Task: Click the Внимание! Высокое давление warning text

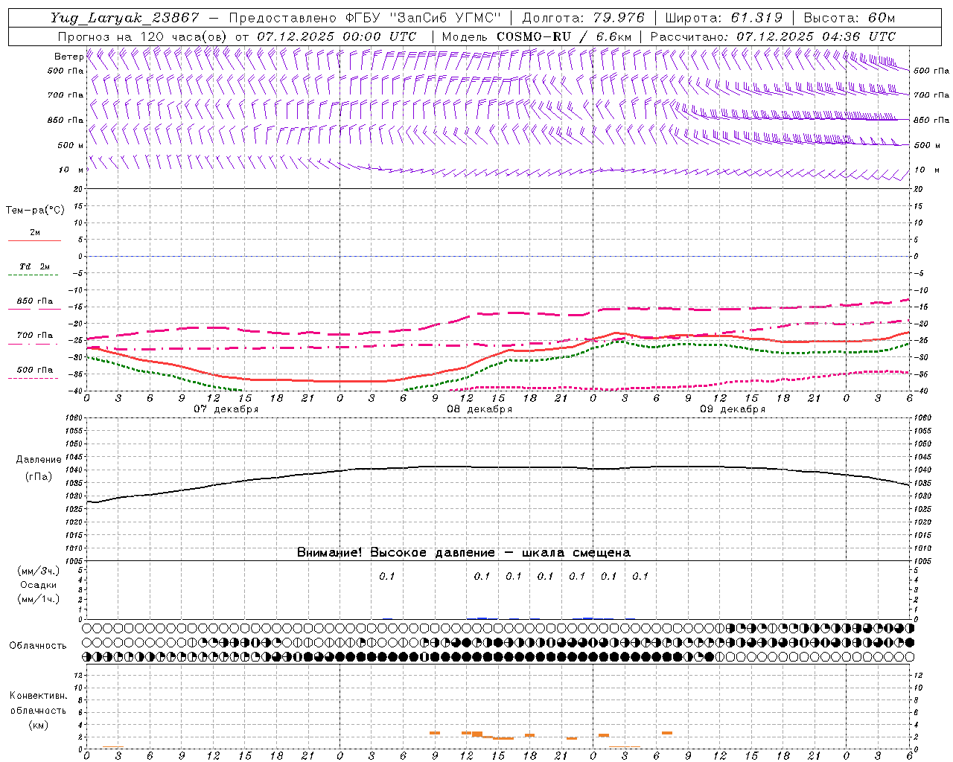Action: (x=464, y=553)
